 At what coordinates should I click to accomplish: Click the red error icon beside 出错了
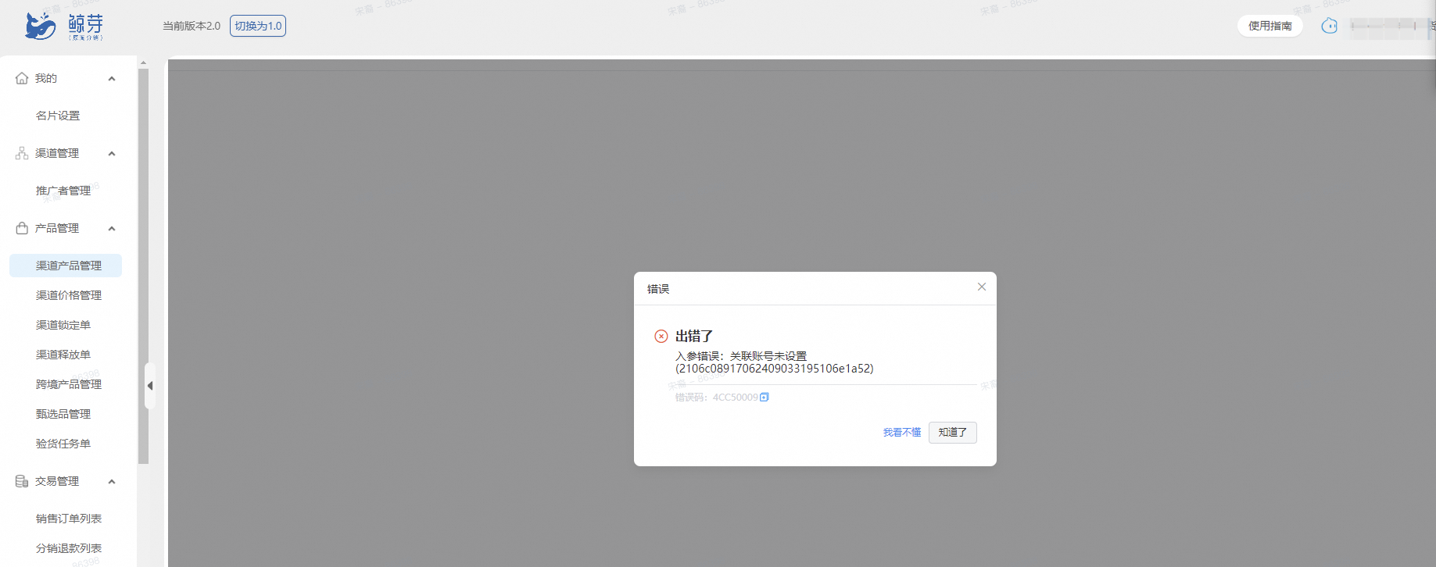pyautogui.click(x=661, y=337)
